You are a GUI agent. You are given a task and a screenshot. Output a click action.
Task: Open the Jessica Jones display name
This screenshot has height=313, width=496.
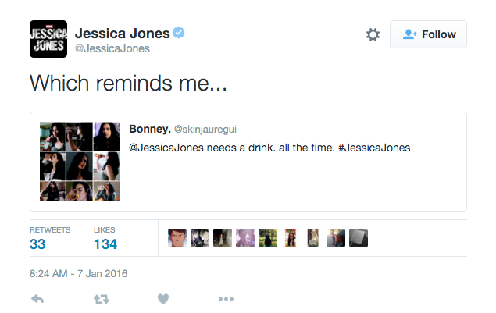(123, 33)
